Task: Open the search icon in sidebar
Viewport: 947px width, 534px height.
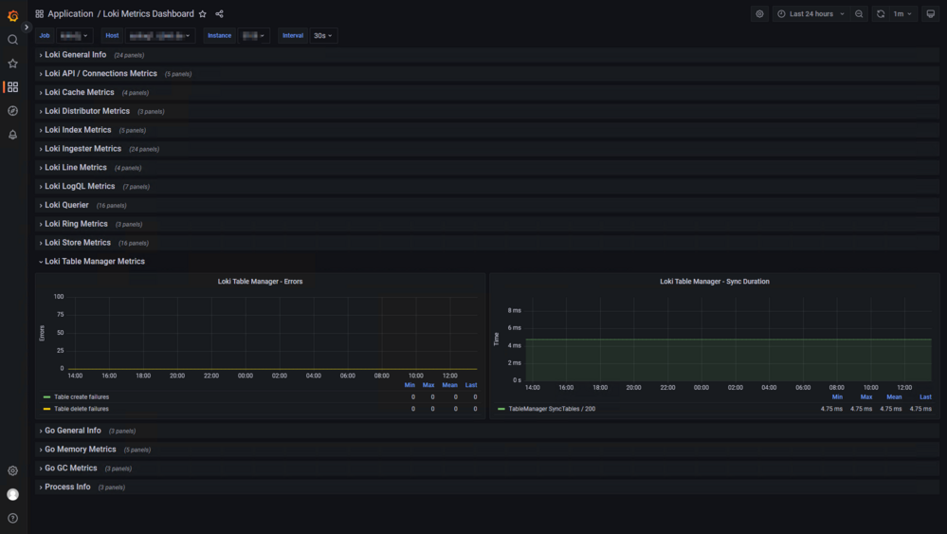Action: pyautogui.click(x=12, y=40)
